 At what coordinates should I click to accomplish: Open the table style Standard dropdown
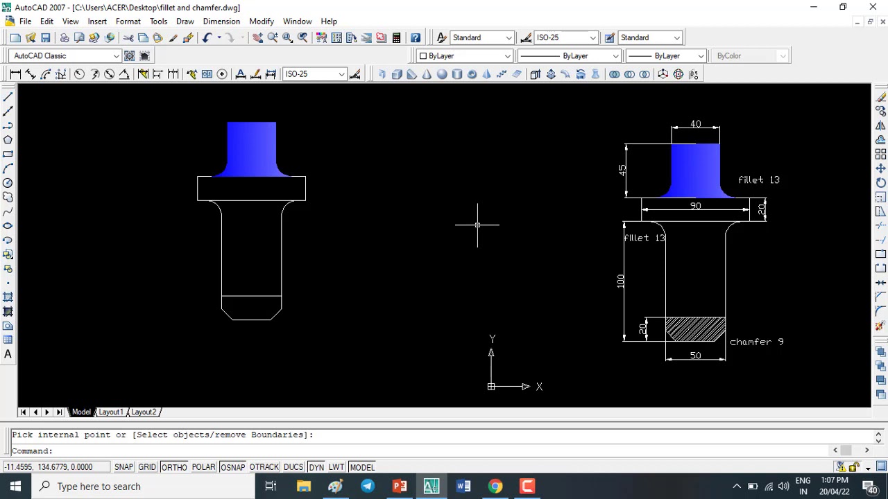[650, 37]
